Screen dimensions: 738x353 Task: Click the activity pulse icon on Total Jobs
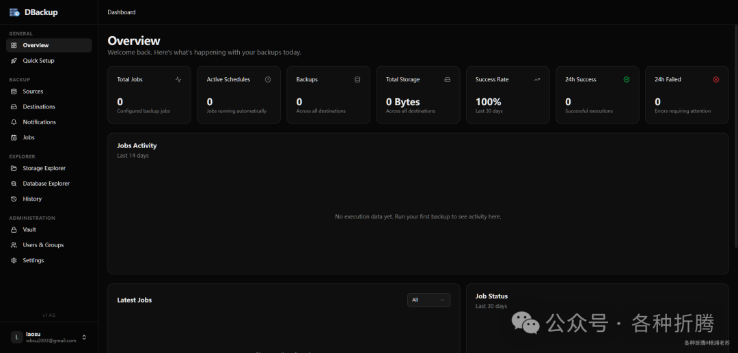(178, 79)
